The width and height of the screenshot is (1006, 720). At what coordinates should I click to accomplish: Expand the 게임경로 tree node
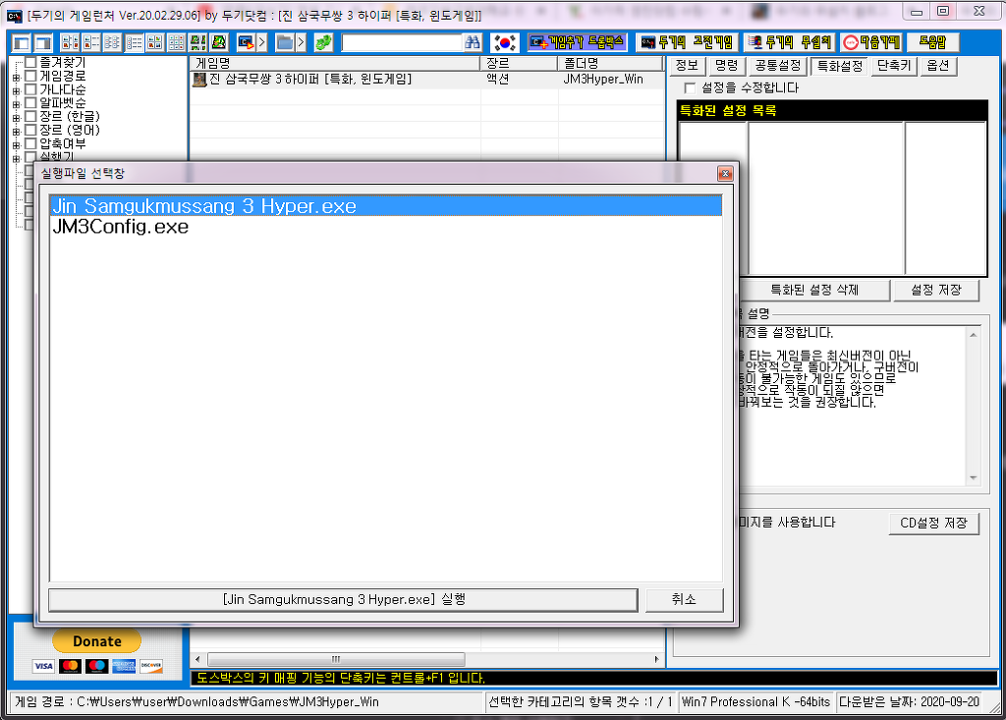pos(16,77)
